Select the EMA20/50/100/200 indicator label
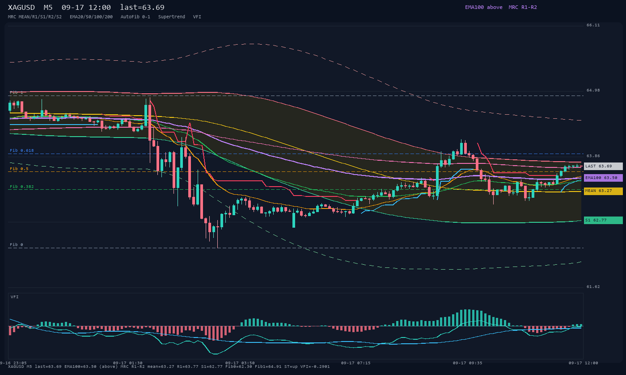Viewport: 626px width, 375px height. point(91,17)
